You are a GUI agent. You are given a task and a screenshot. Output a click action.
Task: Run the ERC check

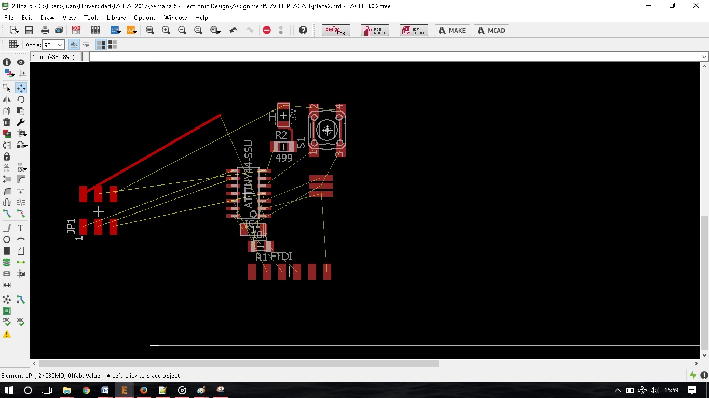coord(7,322)
